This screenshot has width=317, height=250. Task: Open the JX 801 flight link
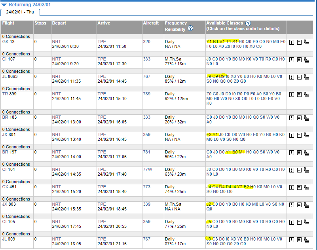click(9, 134)
